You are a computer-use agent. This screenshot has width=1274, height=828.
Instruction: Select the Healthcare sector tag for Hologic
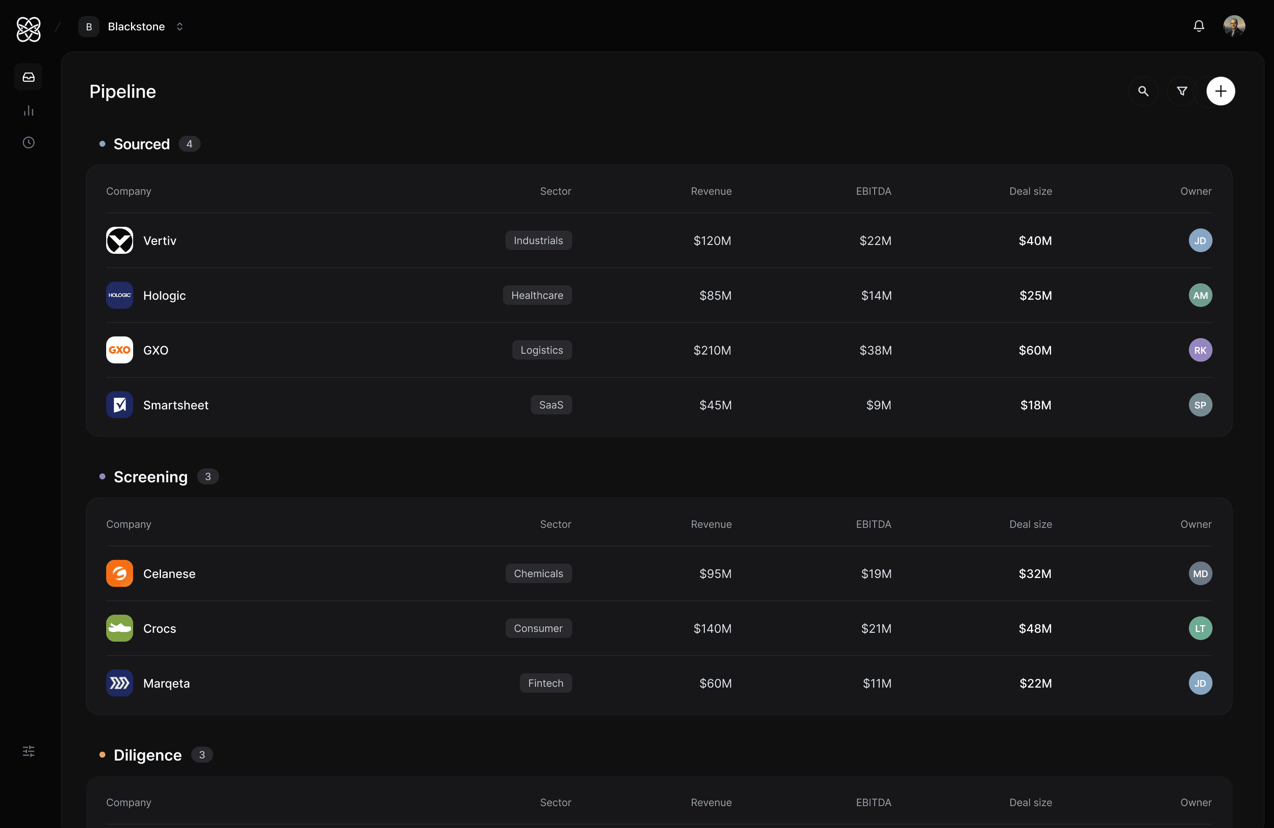[x=537, y=295]
